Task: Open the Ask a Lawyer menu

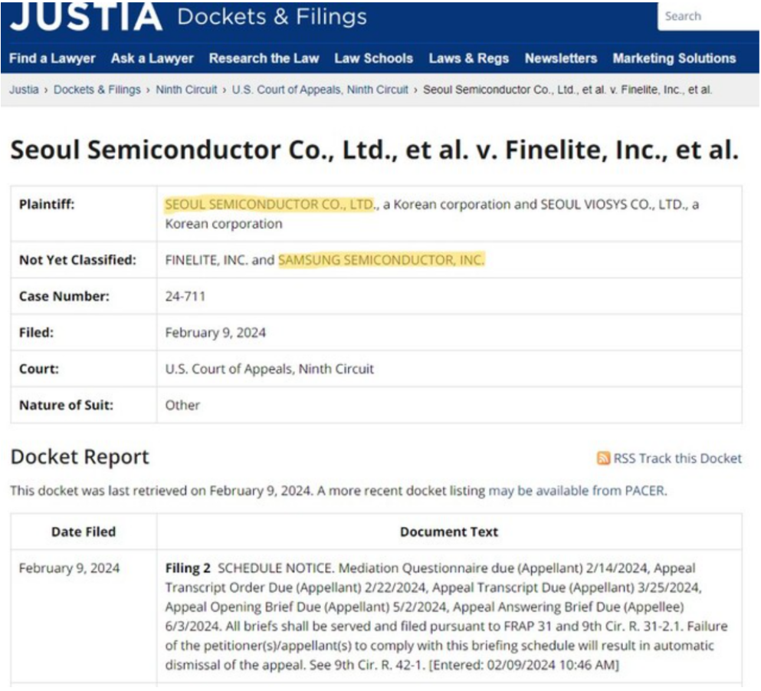Action: point(152,58)
